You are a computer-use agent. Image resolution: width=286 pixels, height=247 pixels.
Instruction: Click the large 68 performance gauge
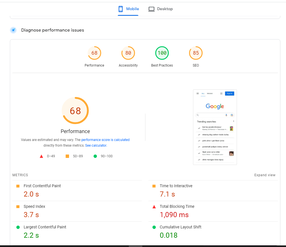tap(75, 111)
